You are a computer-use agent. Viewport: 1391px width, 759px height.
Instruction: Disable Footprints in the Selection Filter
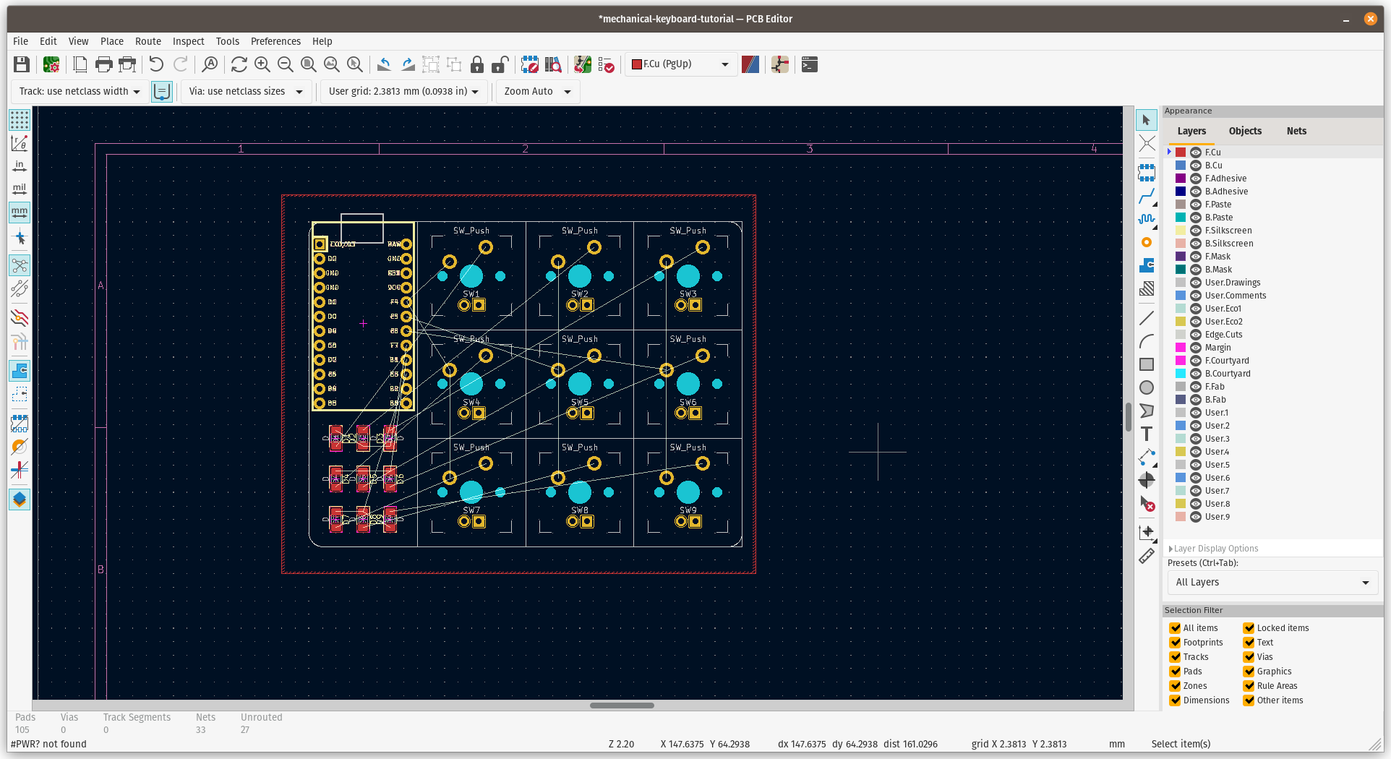pyautogui.click(x=1175, y=642)
